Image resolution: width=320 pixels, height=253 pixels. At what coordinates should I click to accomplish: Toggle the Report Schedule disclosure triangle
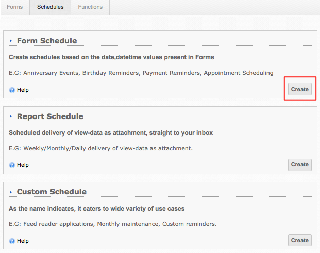coord(11,116)
